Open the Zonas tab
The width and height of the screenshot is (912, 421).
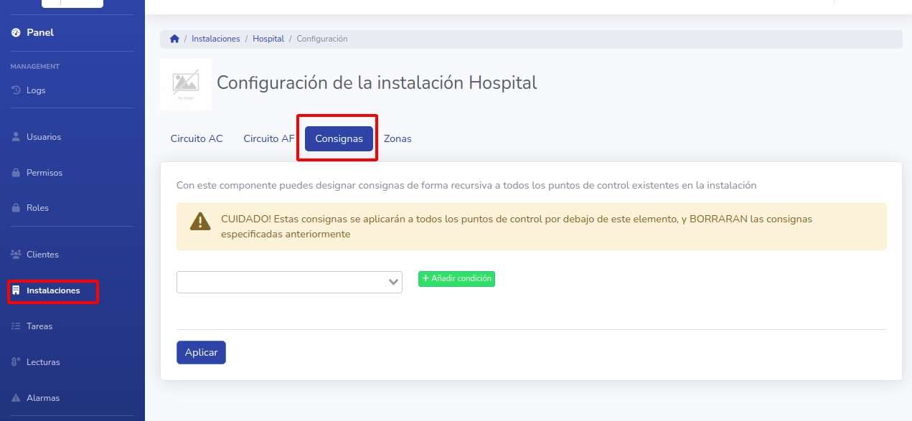(x=398, y=138)
